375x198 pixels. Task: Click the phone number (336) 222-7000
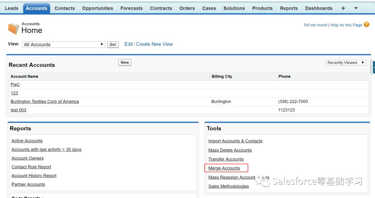click(293, 102)
